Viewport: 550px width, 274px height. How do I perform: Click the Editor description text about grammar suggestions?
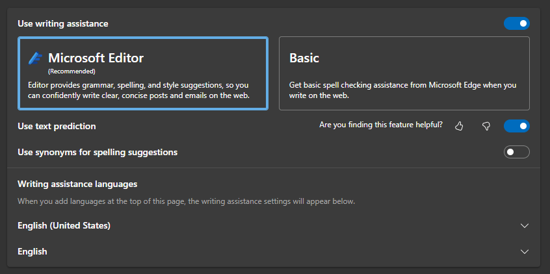coord(138,90)
